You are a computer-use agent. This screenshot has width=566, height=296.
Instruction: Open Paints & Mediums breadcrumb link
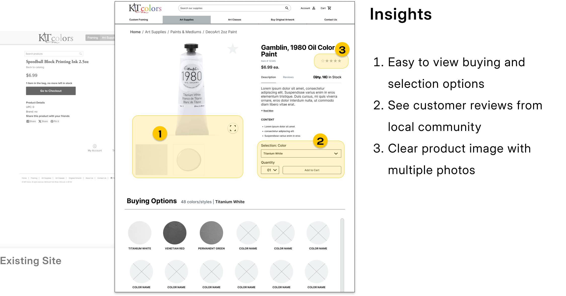(x=186, y=32)
